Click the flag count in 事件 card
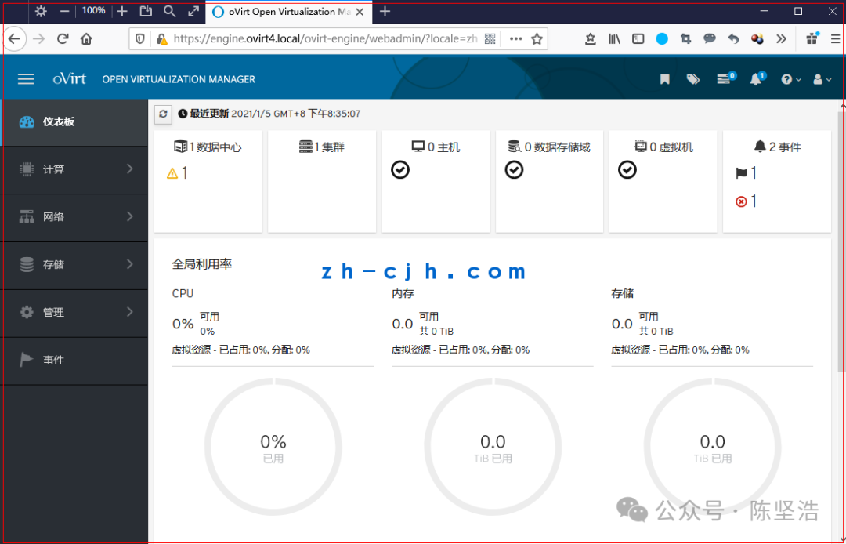846x544 pixels. (747, 173)
